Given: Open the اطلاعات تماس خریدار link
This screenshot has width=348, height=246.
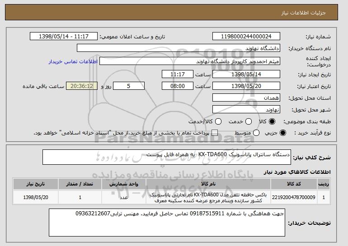Looking at the screenshot, I should tap(73, 61).
